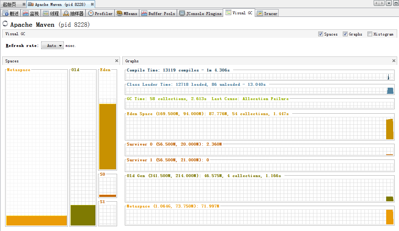This screenshot has width=399, height=231.
Task: Click the Profiler clock icon
Action: click(x=91, y=14)
